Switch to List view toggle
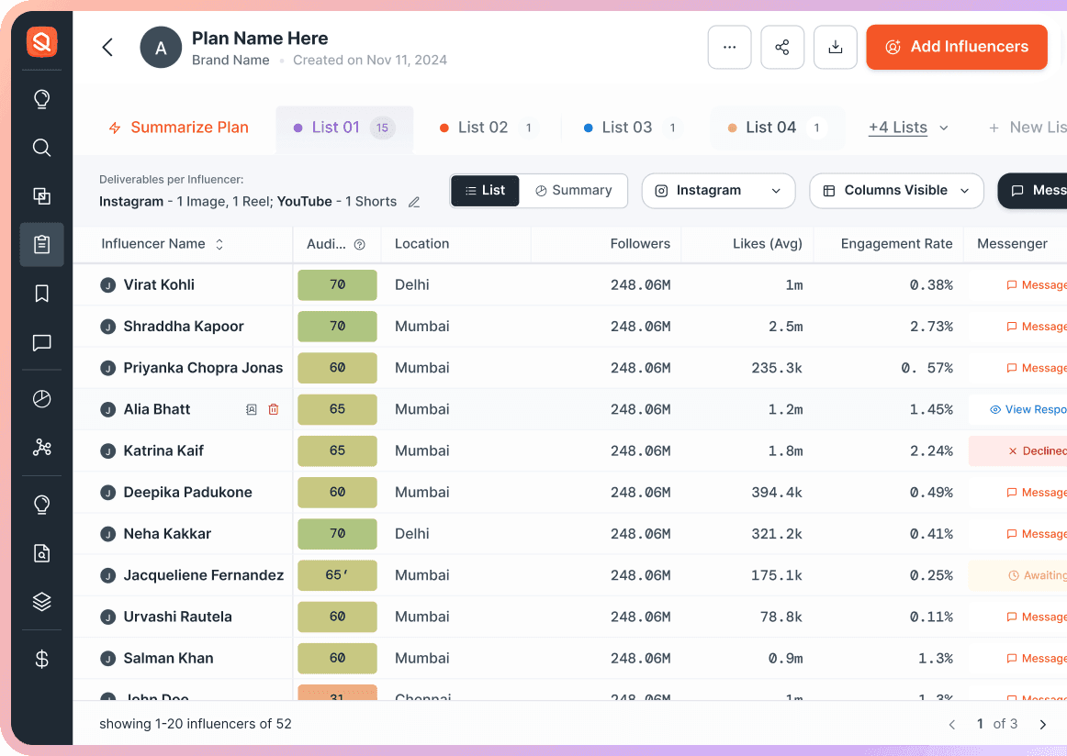This screenshot has width=1067, height=756. 485,191
